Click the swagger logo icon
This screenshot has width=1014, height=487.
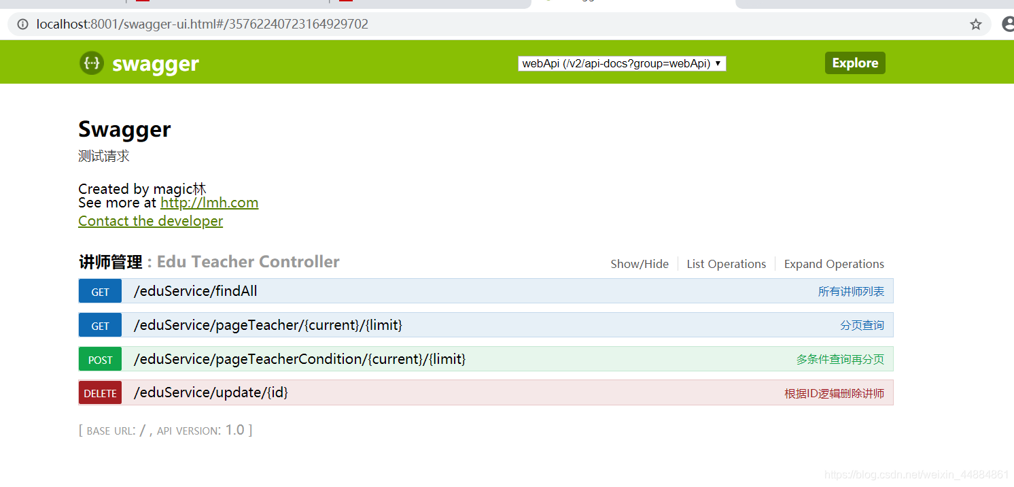click(x=91, y=63)
